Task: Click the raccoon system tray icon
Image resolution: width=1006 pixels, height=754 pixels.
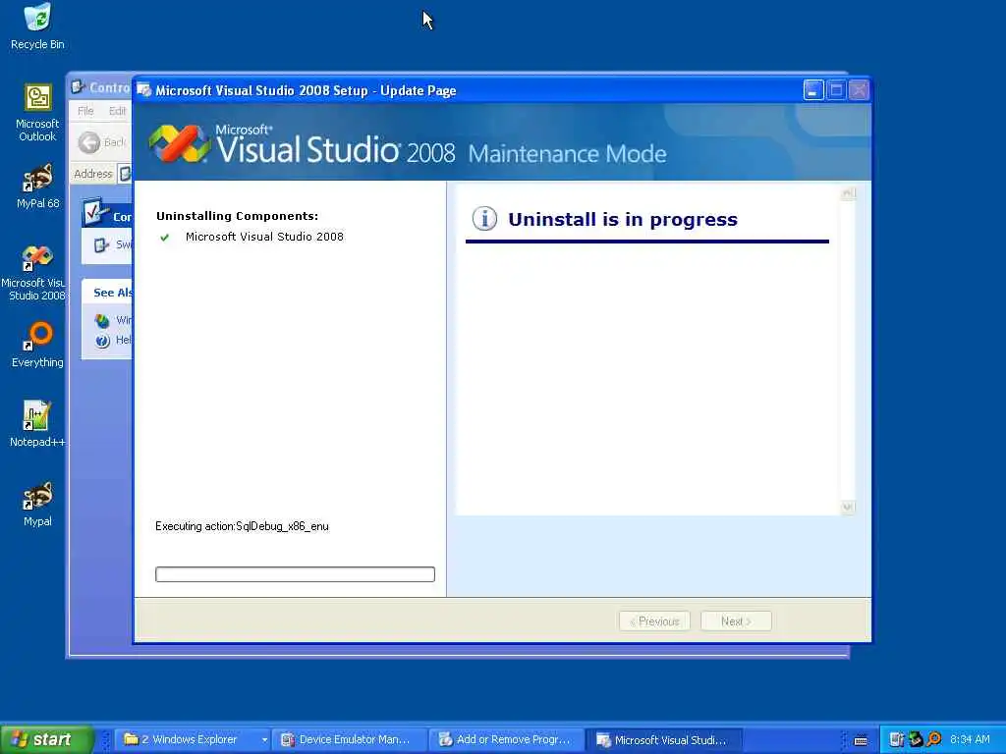Action: point(915,740)
